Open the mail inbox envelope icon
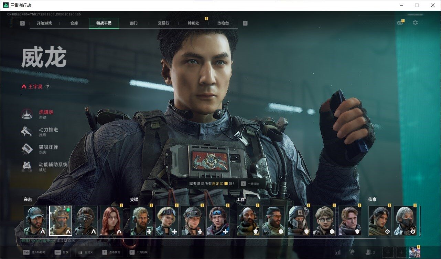Image resolution: width=441 pixels, height=259 pixels. 400,23
